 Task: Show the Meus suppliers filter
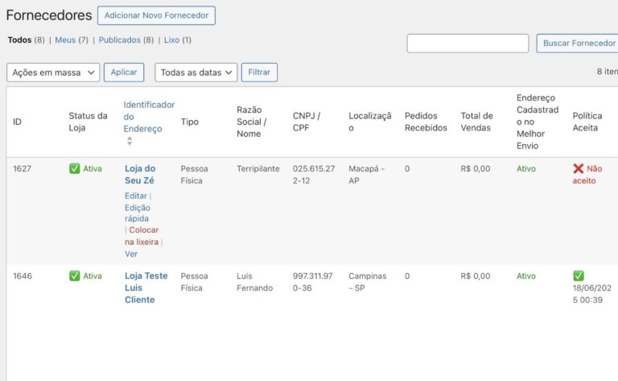click(x=65, y=40)
